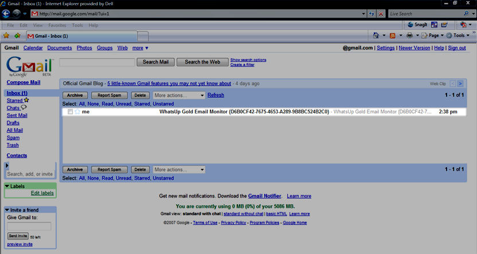Click the Live Search magnifier icon
This screenshot has height=254, width=477.
[x=466, y=14]
